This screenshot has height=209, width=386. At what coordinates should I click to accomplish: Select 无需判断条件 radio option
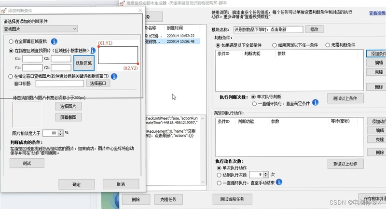[x=328, y=45]
